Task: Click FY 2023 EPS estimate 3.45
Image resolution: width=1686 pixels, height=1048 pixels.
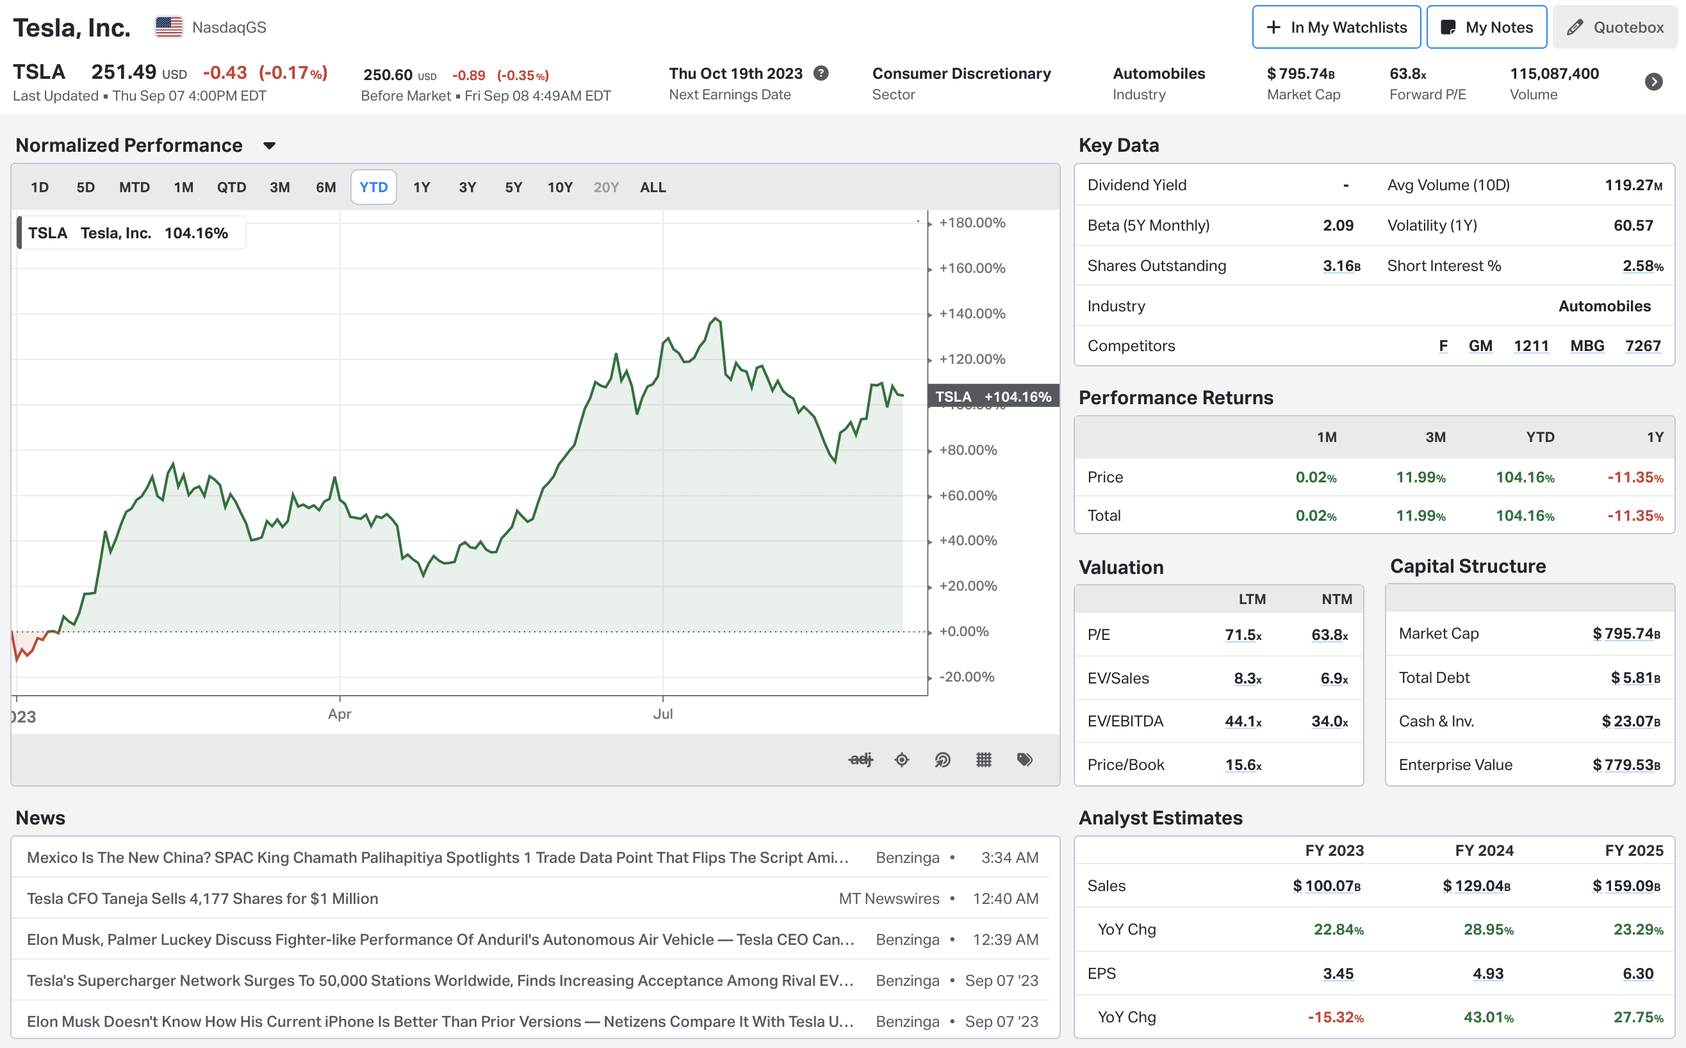Action: coord(1338,974)
